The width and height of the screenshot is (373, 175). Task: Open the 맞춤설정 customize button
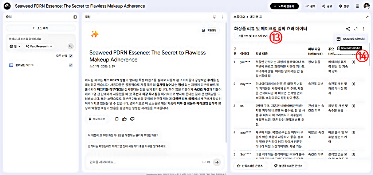coord(209,30)
